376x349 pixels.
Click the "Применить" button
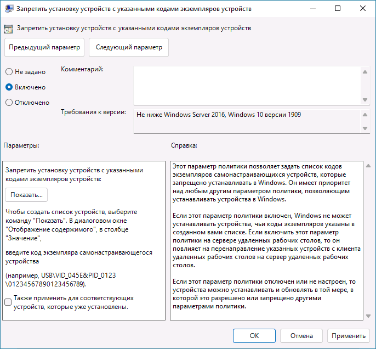tap(349, 336)
